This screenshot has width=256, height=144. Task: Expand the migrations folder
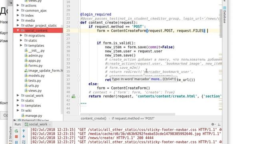21,35
